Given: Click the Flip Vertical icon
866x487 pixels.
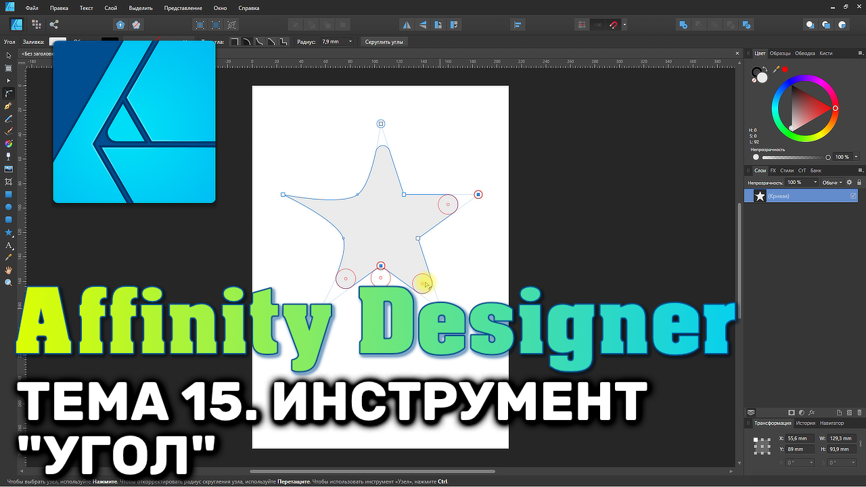Looking at the screenshot, I should (423, 25).
